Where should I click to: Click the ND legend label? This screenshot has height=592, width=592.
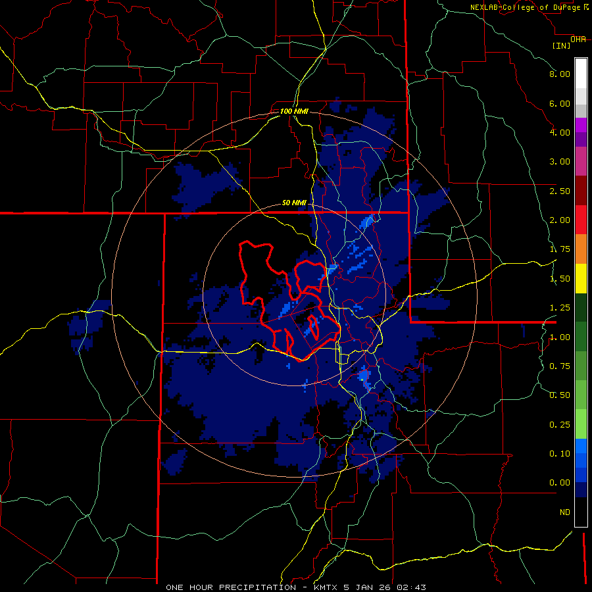(x=565, y=512)
